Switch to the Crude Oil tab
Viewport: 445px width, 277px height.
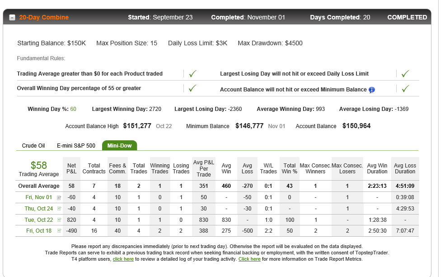[33, 146]
